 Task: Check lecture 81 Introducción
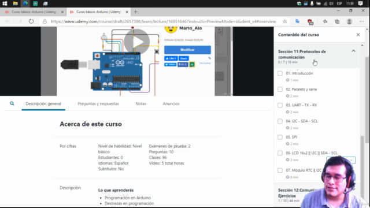[280, 73]
